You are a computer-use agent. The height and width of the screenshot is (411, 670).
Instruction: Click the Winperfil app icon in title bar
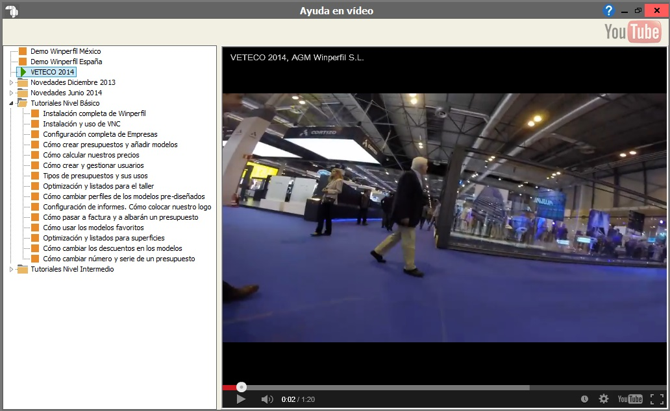click(12, 11)
